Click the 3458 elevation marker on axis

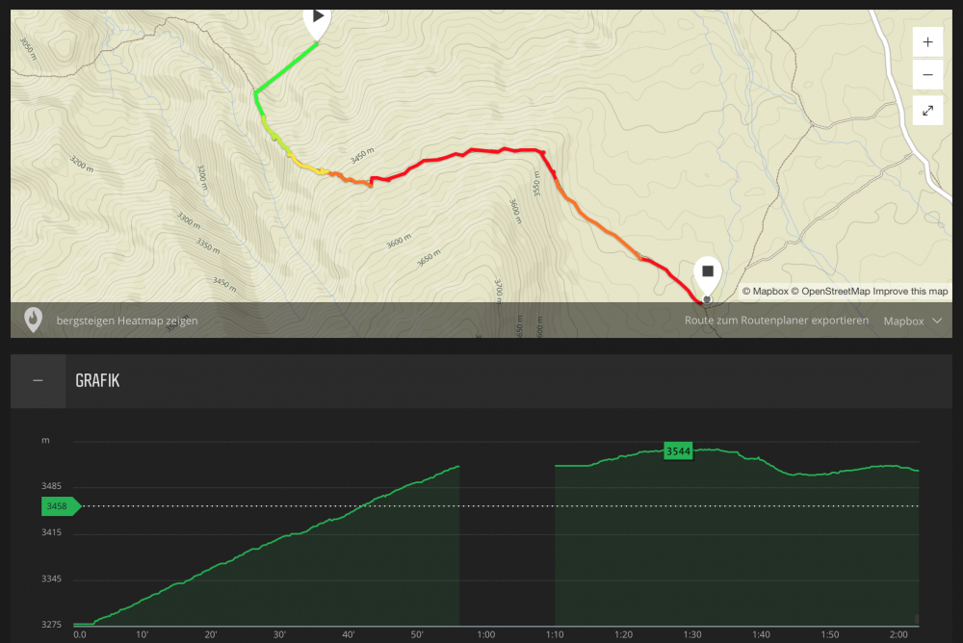pos(58,505)
